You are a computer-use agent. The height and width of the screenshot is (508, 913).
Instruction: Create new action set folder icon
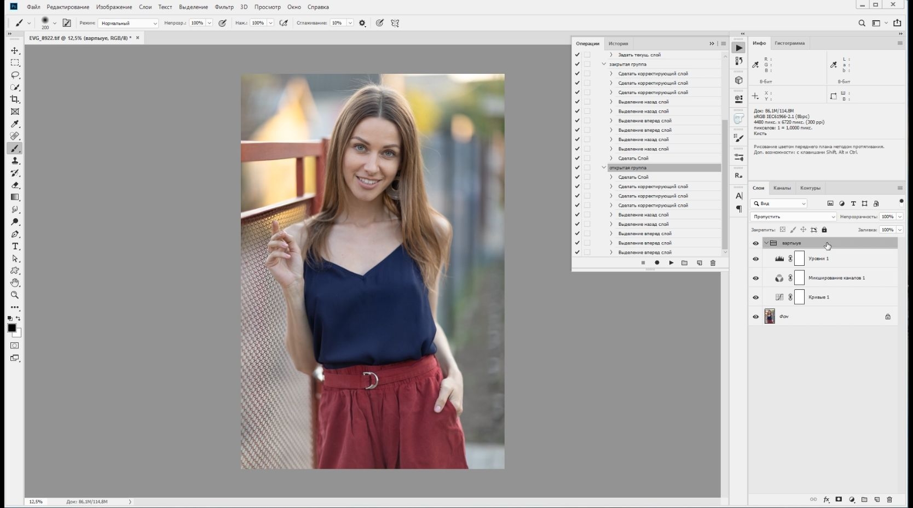point(684,263)
